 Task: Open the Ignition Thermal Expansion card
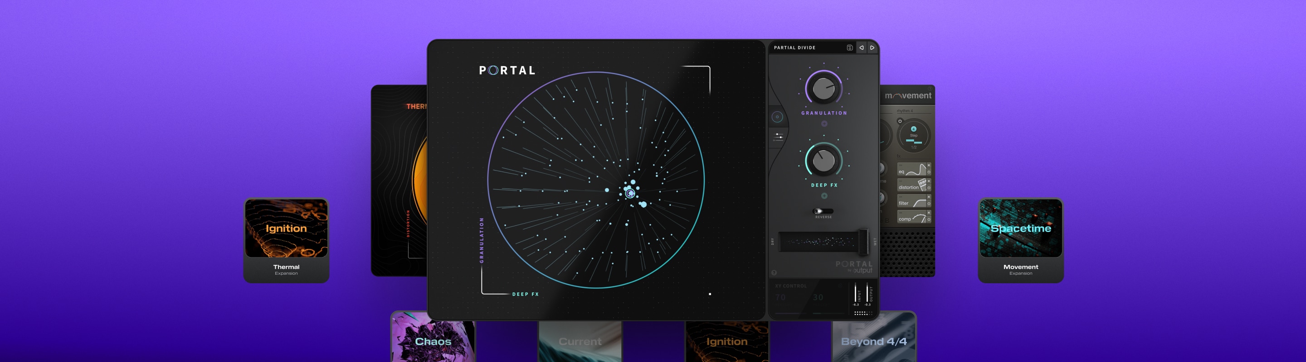[x=287, y=240]
